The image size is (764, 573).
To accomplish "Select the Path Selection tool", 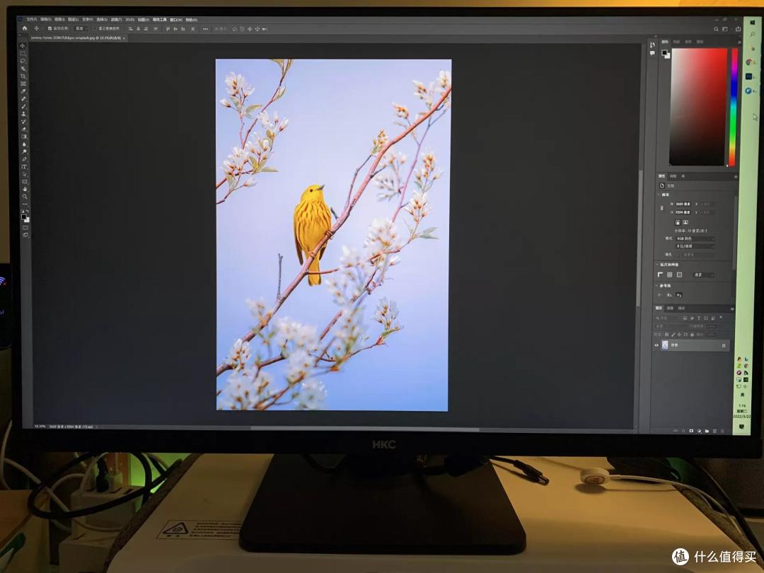I will [x=24, y=174].
